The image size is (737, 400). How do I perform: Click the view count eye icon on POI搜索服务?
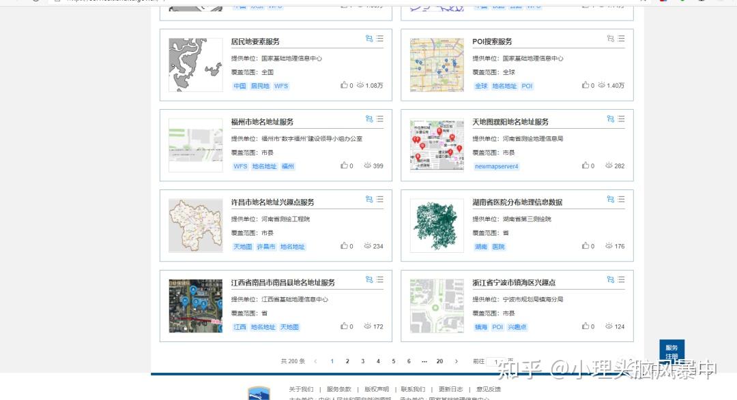(x=601, y=85)
